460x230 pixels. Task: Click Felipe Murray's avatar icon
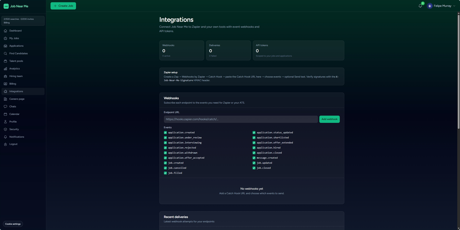430,6
